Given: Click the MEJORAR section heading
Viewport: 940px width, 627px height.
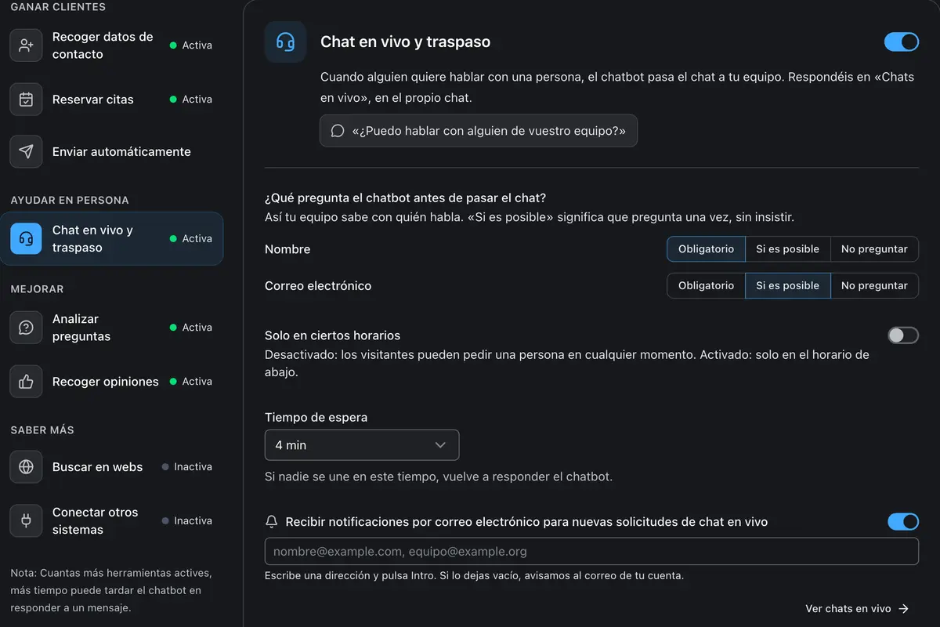Looking at the screenshot, I should [37, 289].
